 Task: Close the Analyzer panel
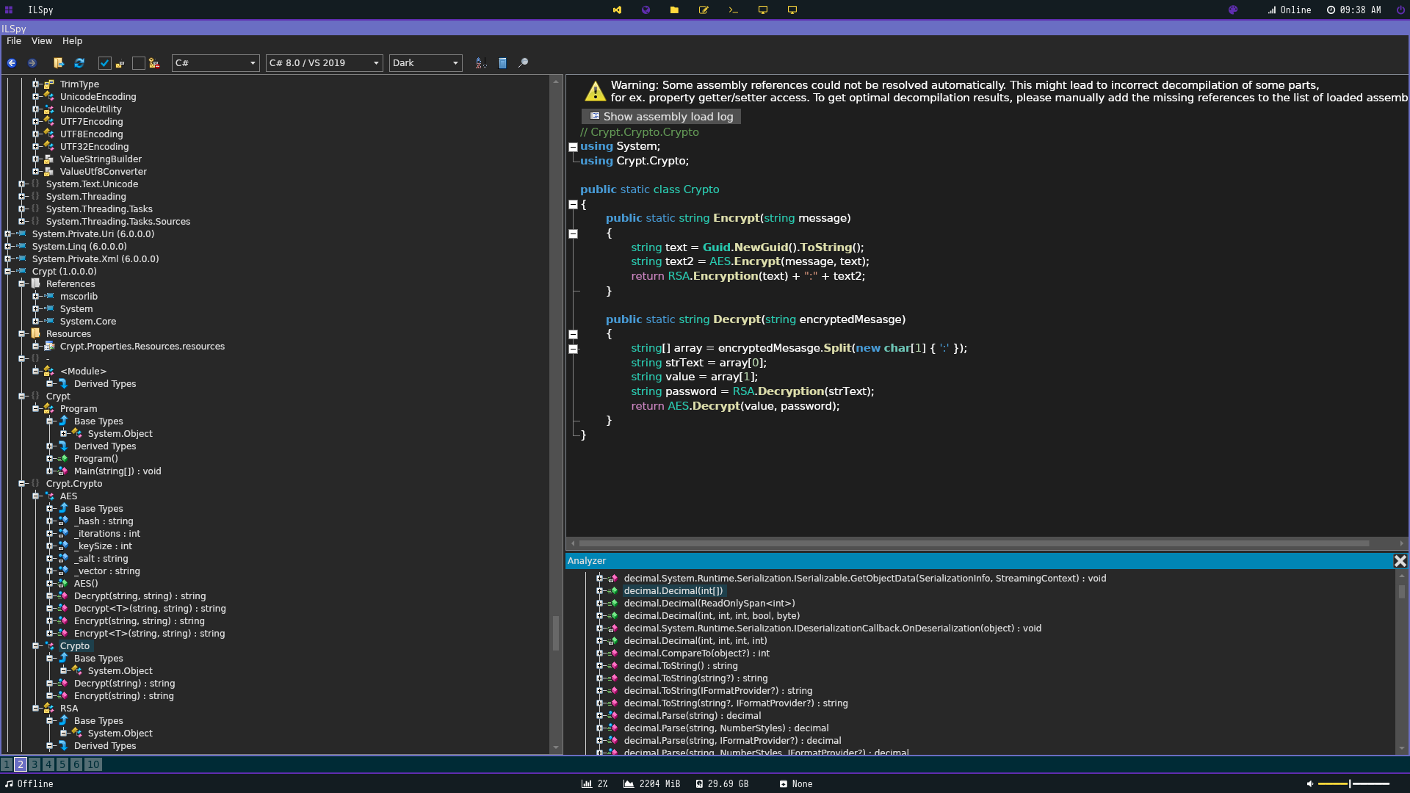coord(1400,561)
